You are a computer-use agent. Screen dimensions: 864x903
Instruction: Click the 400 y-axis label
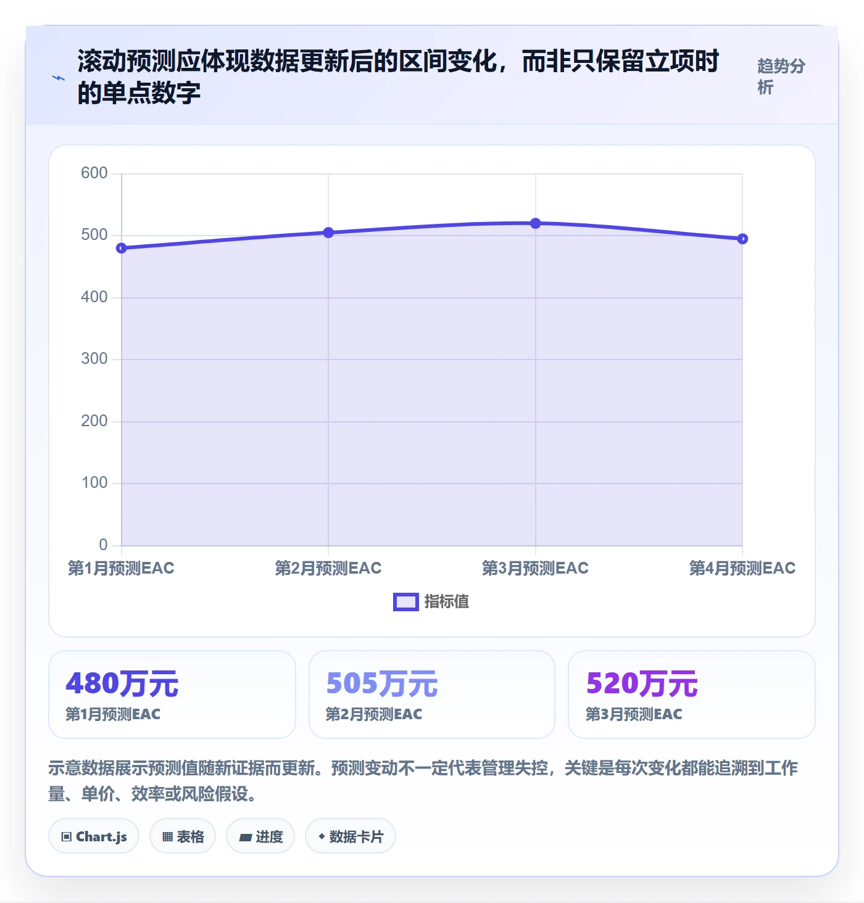94,297
